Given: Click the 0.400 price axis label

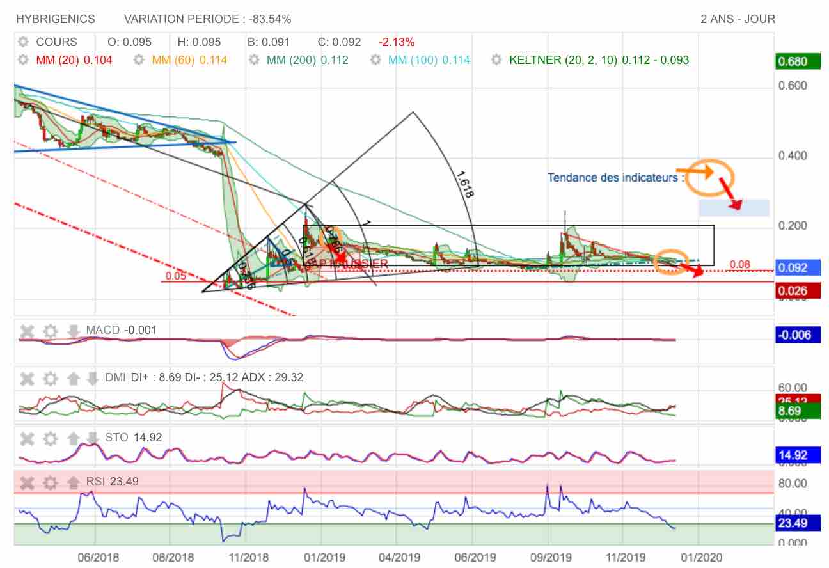Looking at the screenshot, I should [793, 155].
